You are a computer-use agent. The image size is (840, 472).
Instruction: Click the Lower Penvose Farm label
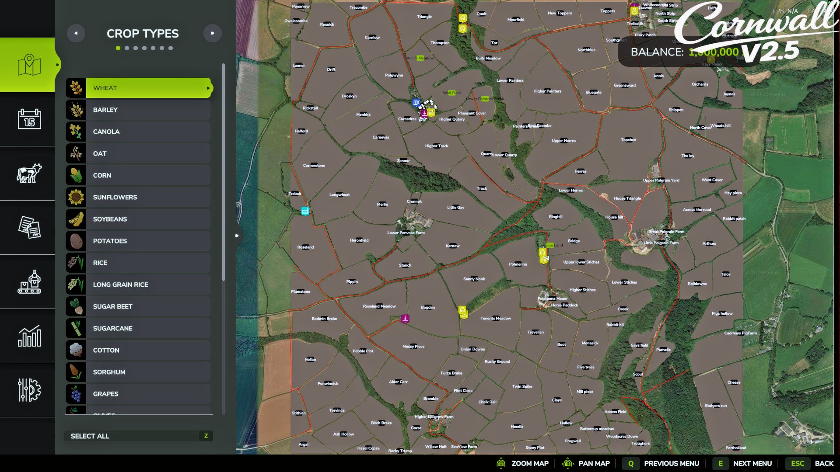(406, 233)
